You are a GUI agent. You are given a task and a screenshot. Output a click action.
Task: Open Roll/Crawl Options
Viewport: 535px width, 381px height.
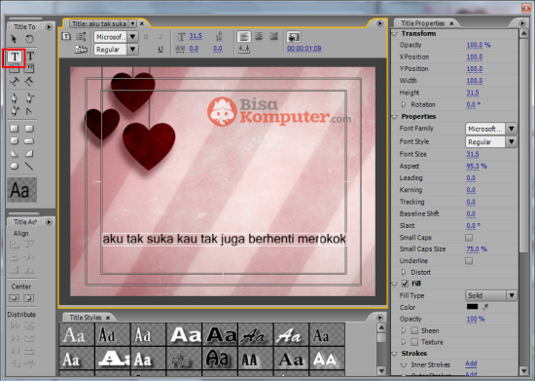click(x=81, y=36)
